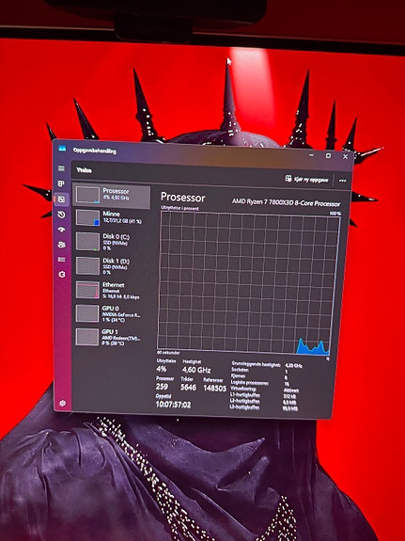Select GPU 0 NVIDIA GeForce entry
The image size is (405, 541).
(x=112, y=313)
